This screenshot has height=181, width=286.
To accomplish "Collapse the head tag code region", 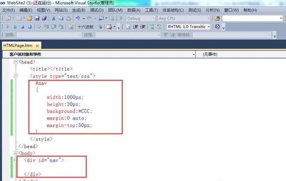I will 16,62.
